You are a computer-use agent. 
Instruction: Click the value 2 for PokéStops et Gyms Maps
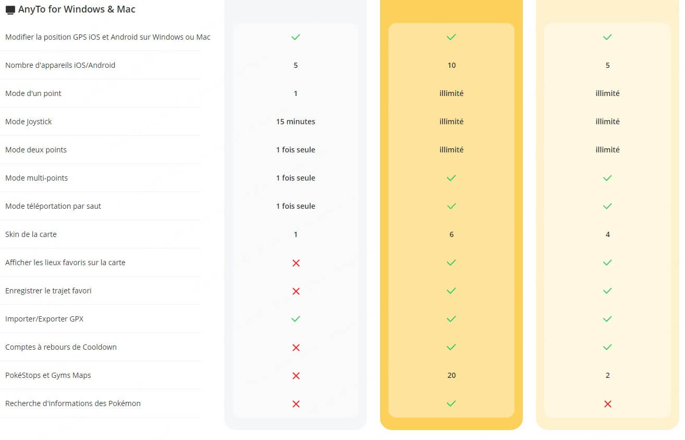607,375
